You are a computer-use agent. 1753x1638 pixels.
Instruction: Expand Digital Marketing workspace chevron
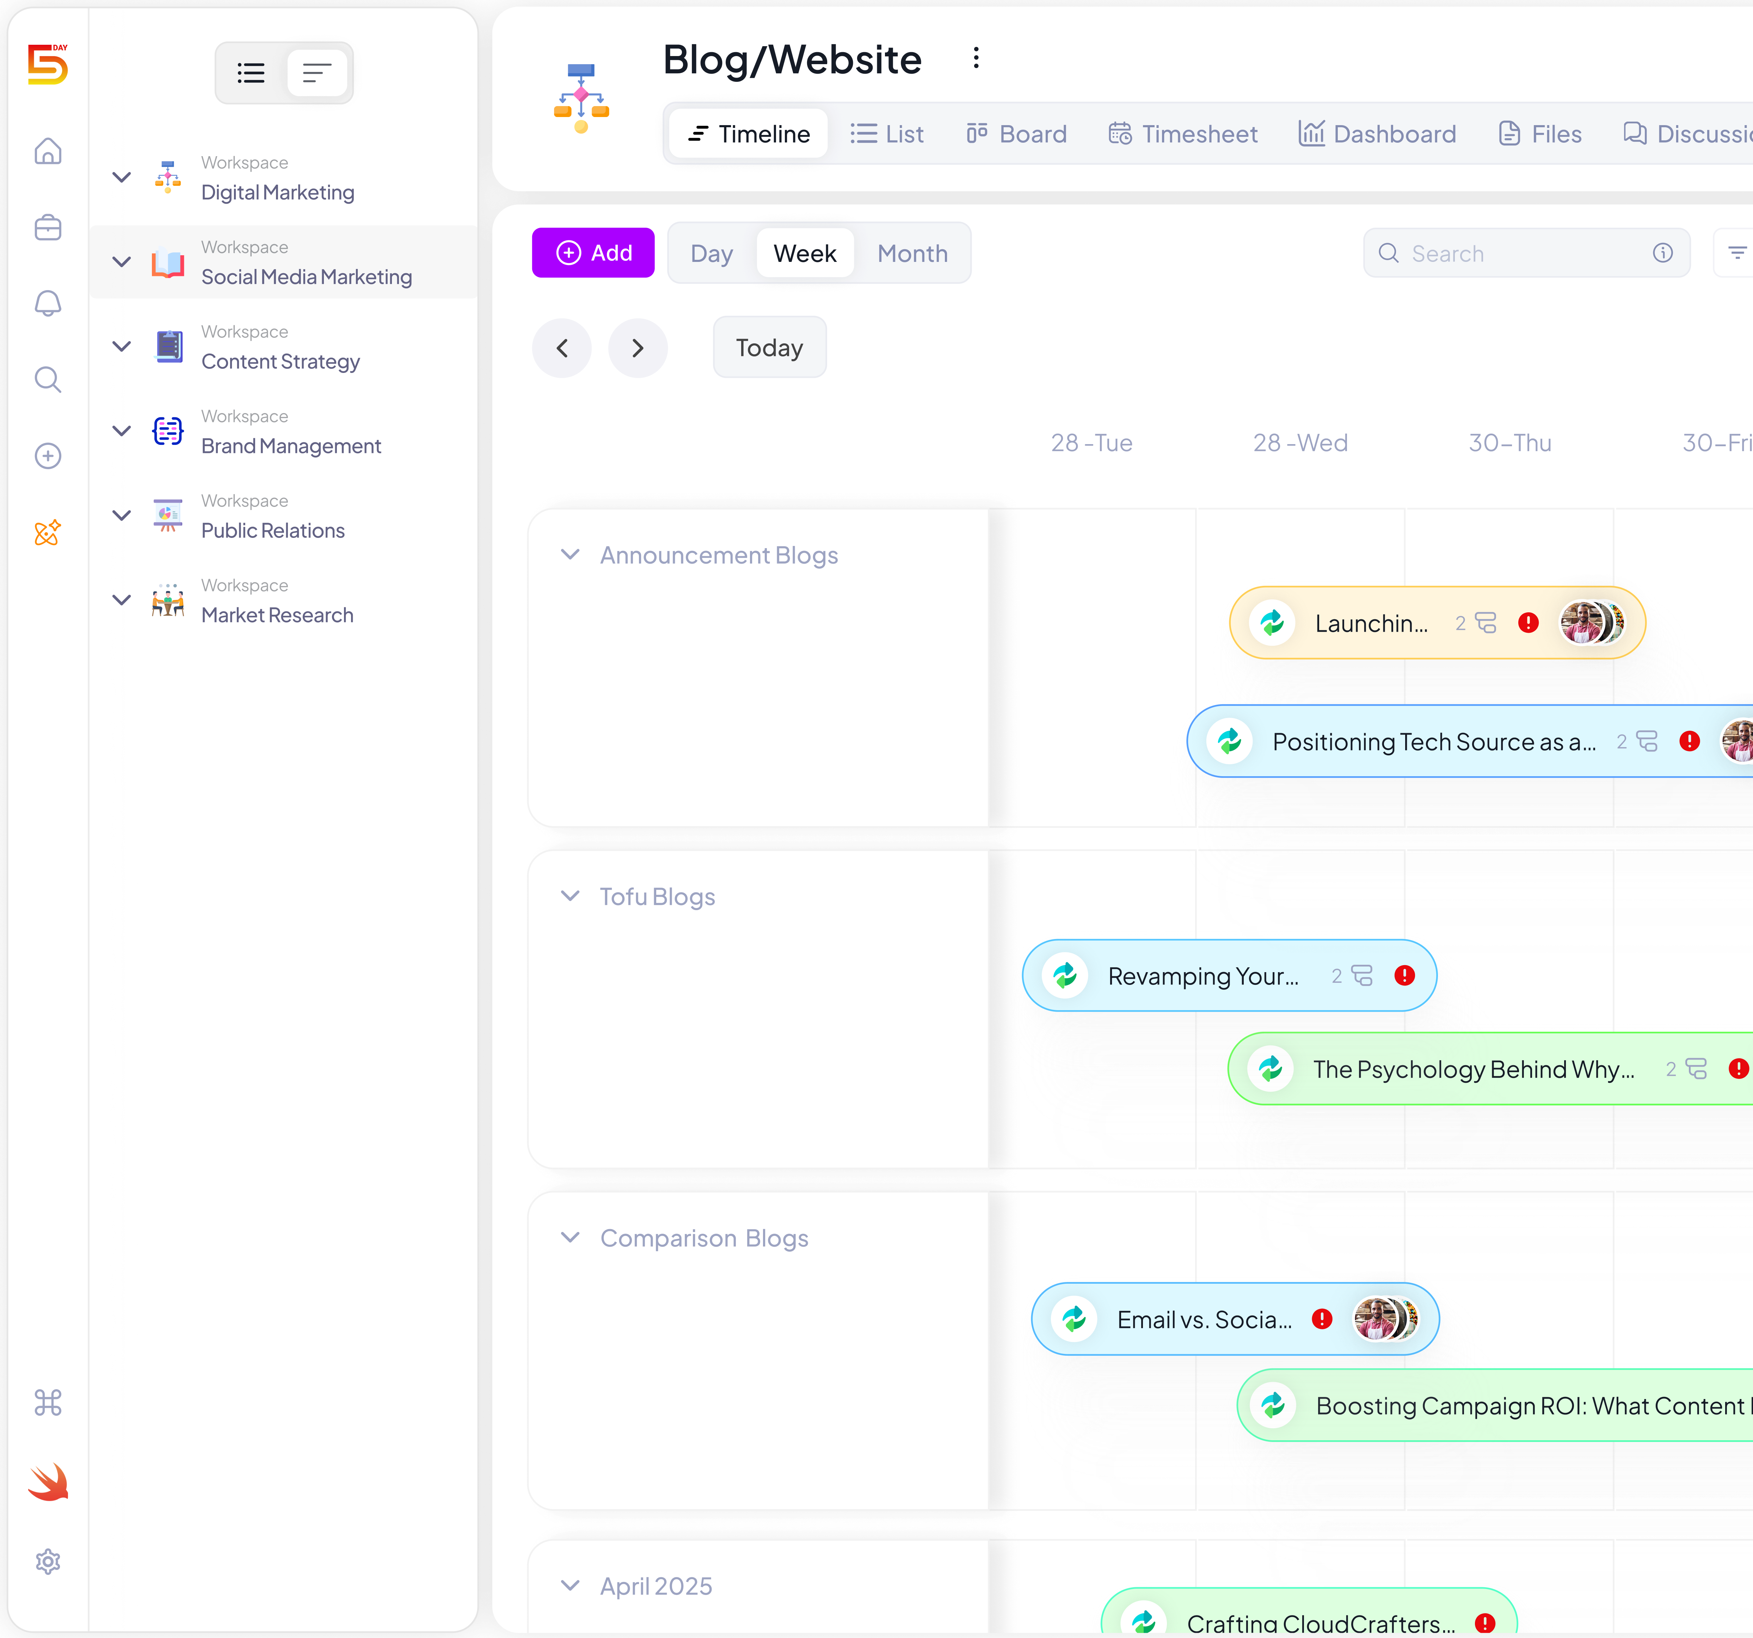coord(122,177)
